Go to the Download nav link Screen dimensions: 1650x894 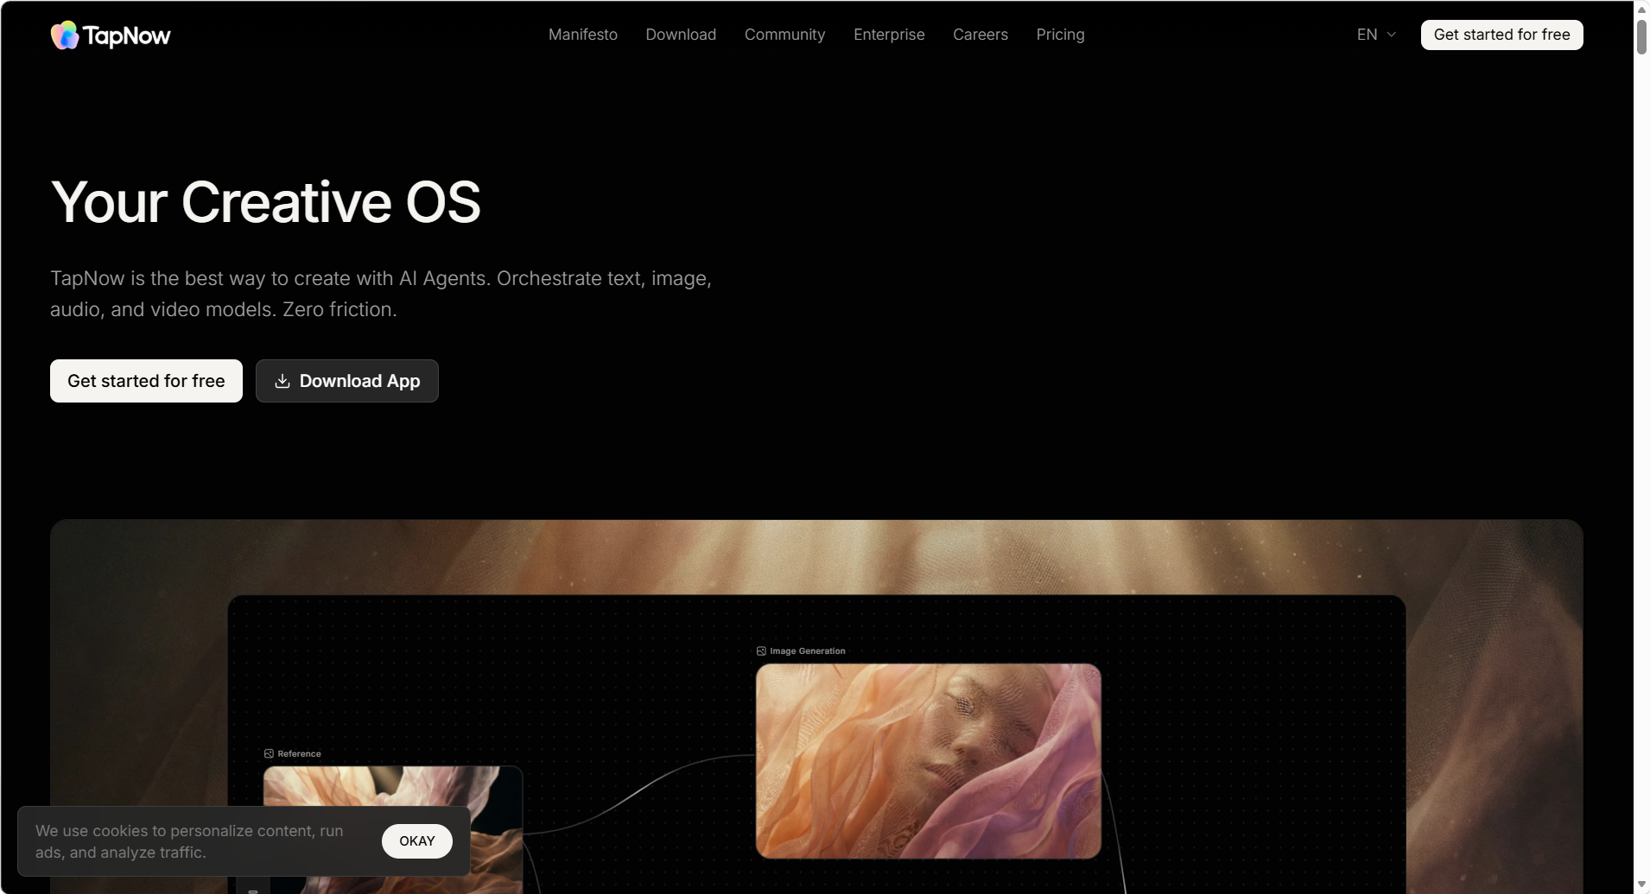[681, 35]
